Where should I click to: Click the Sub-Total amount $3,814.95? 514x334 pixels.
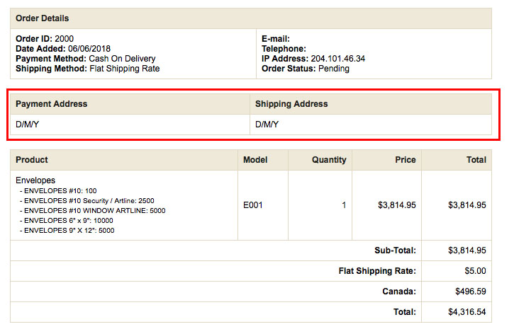[x=466, y=250]
